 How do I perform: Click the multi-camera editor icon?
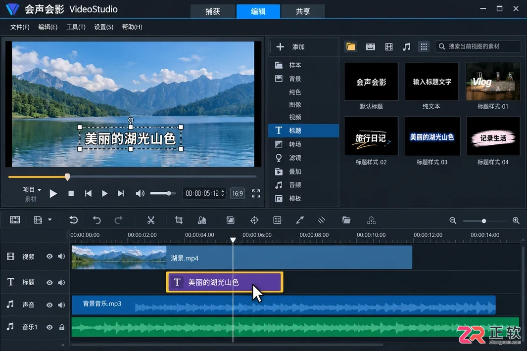tap(372, 220)
